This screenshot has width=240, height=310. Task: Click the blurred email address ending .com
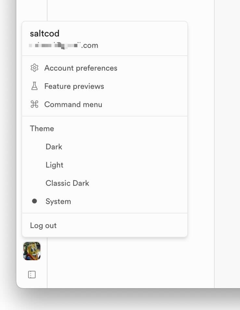[x=64, y=46]
